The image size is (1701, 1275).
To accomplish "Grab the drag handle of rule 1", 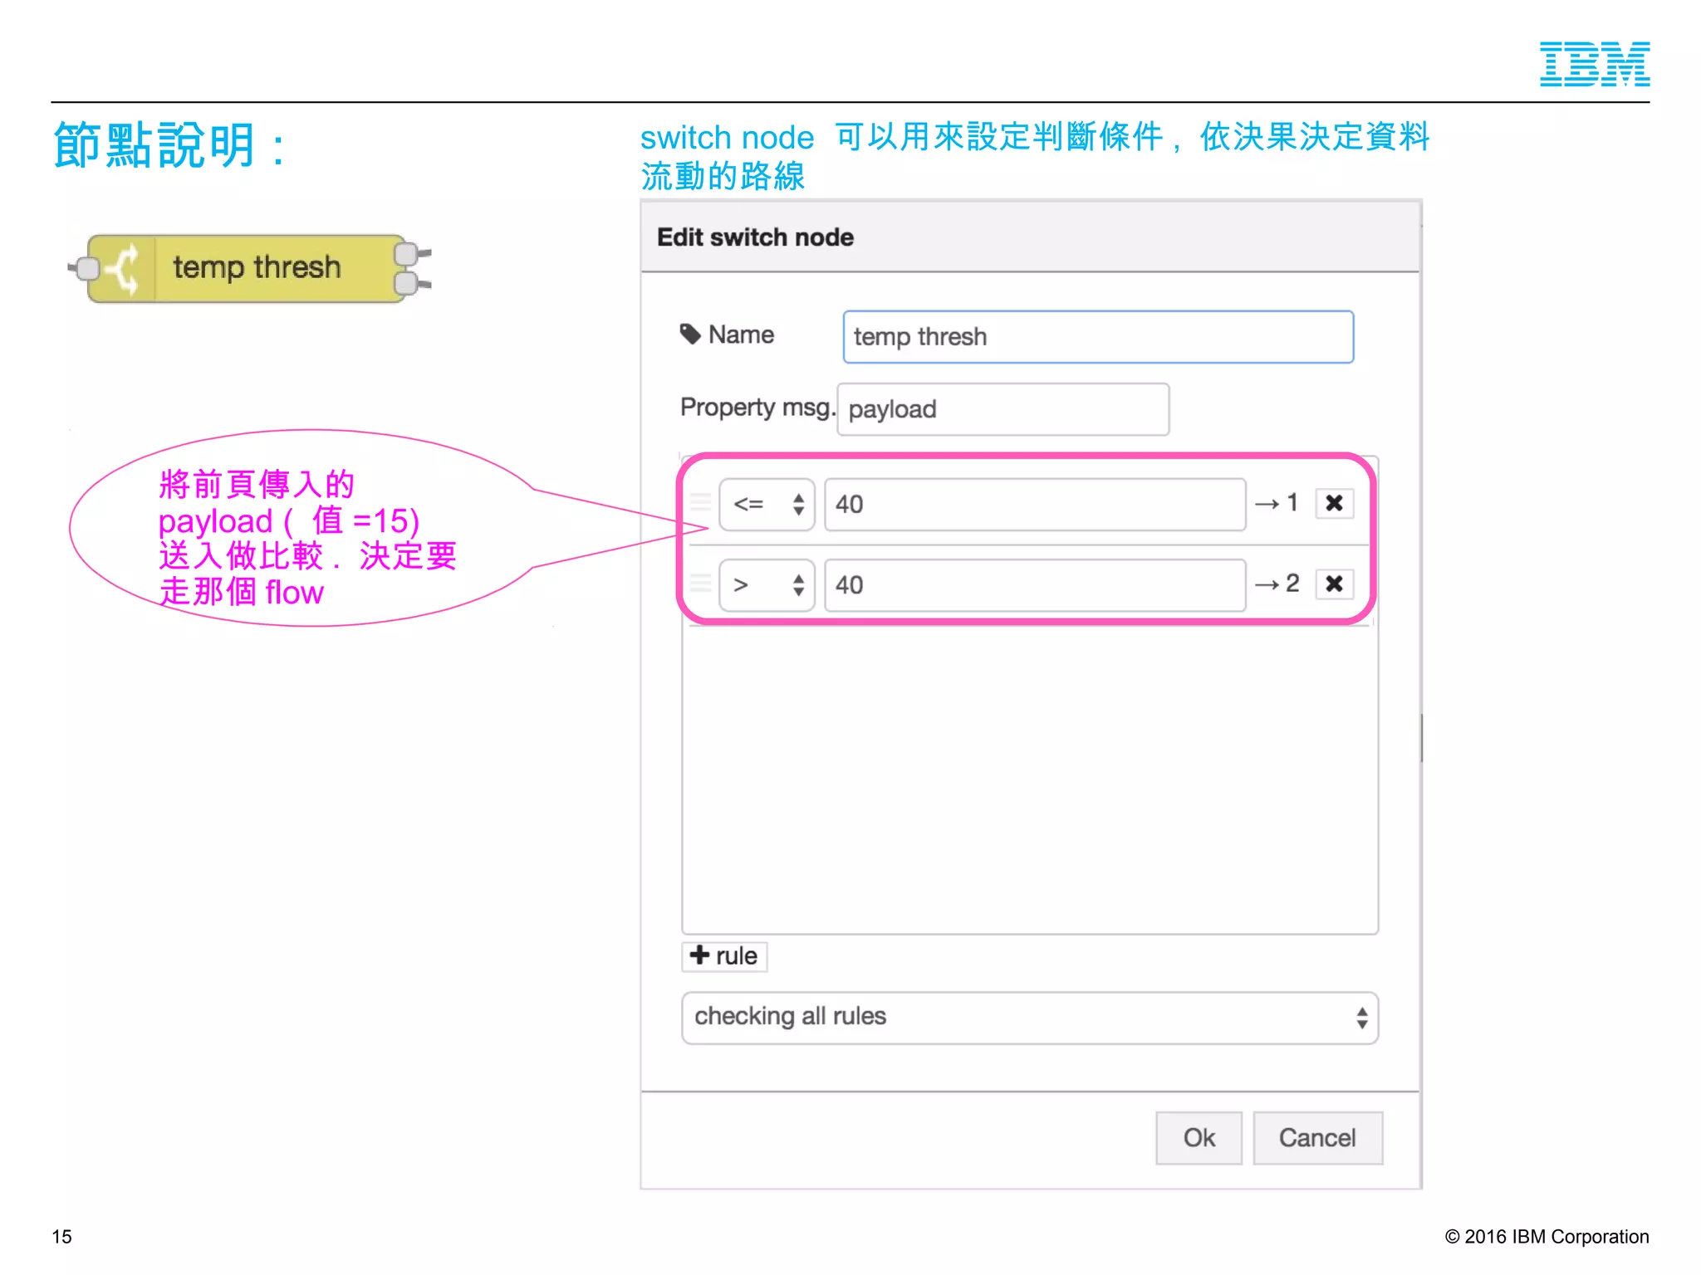I will pos(701,503).
